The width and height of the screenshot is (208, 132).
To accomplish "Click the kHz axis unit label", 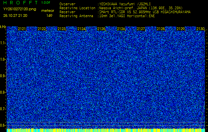I will (x=3, y=27).
